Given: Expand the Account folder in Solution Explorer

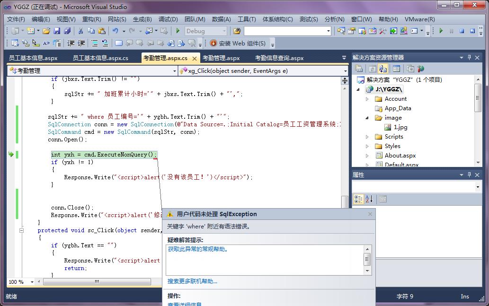Looking at the screenshot, I should (x=367, y=99).
